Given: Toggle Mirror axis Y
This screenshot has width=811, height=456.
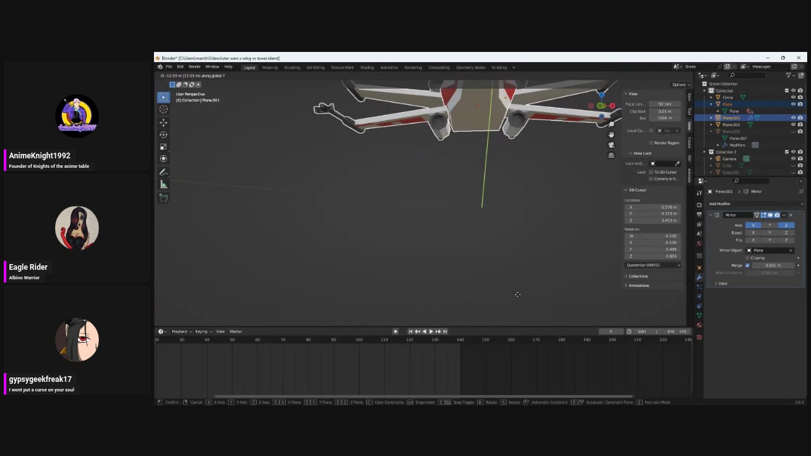Looking at the screenshot, I should [x=770, y=225].
